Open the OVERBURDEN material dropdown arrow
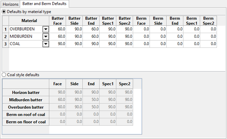The image size is (227, 139). click(46, 29)
